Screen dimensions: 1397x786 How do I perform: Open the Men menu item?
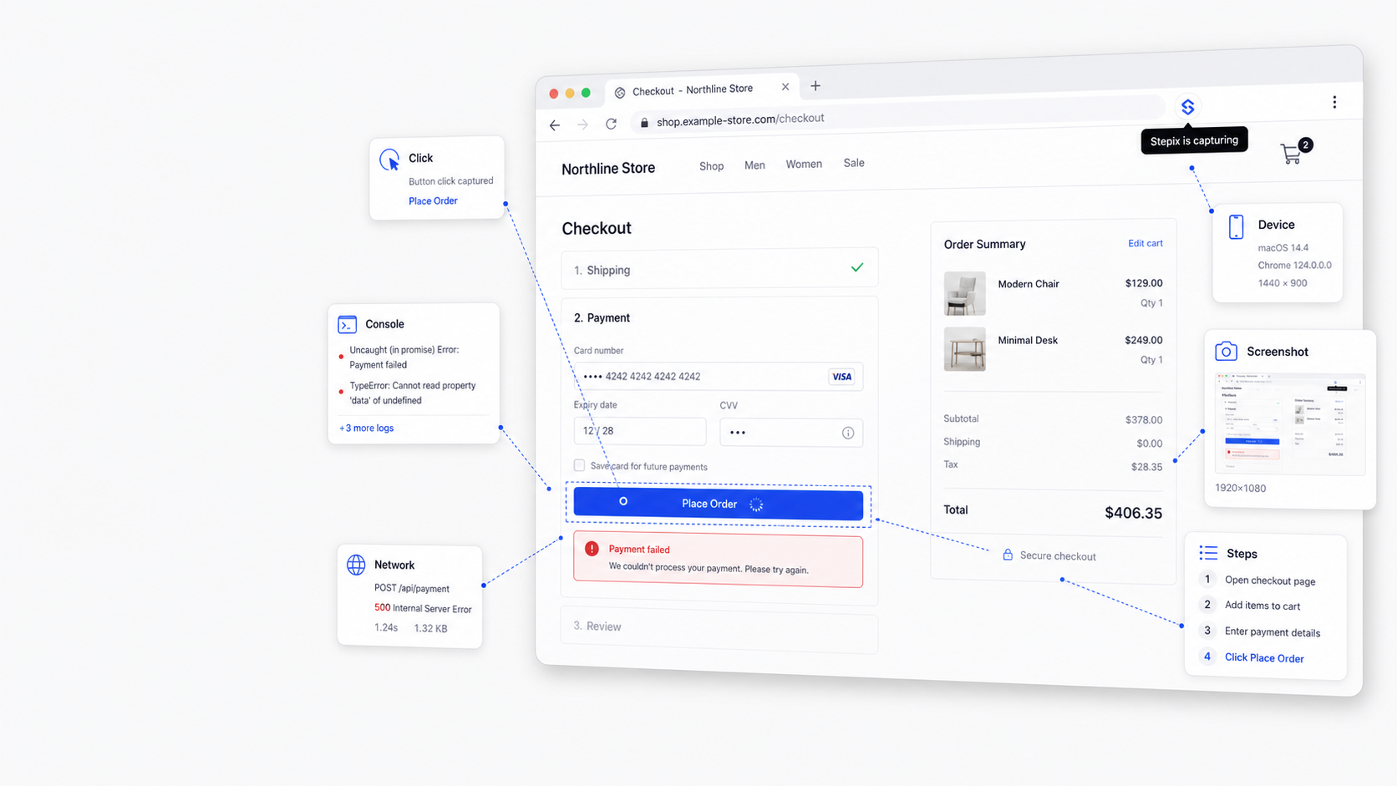tap(754, 165)
